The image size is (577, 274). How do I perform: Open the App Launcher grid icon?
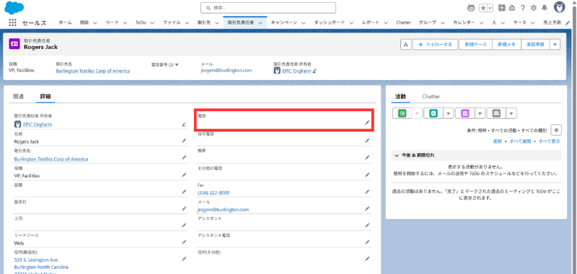[x=12, y=22]
